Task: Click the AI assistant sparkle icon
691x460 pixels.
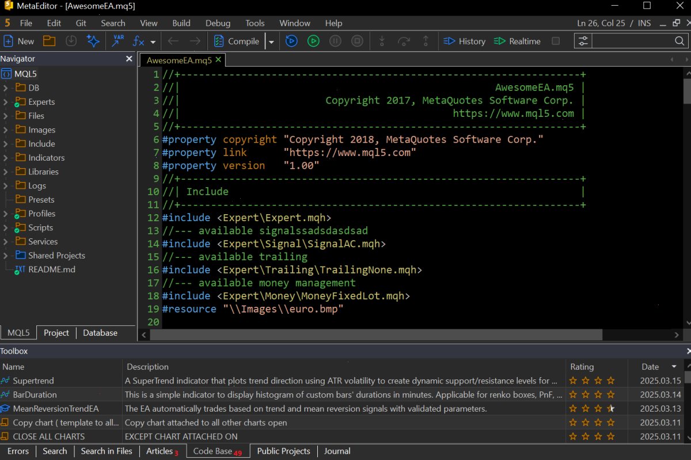Action: coord(93,41)
